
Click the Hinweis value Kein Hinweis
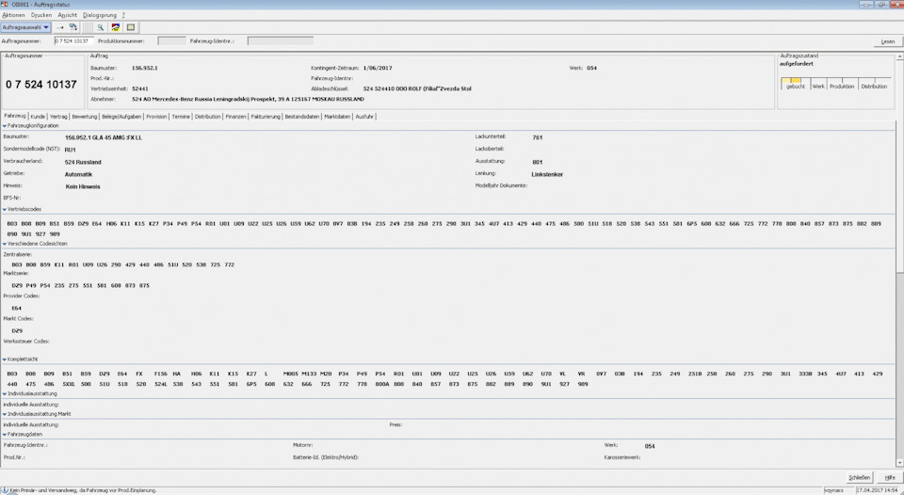click(x=83, y=186)
